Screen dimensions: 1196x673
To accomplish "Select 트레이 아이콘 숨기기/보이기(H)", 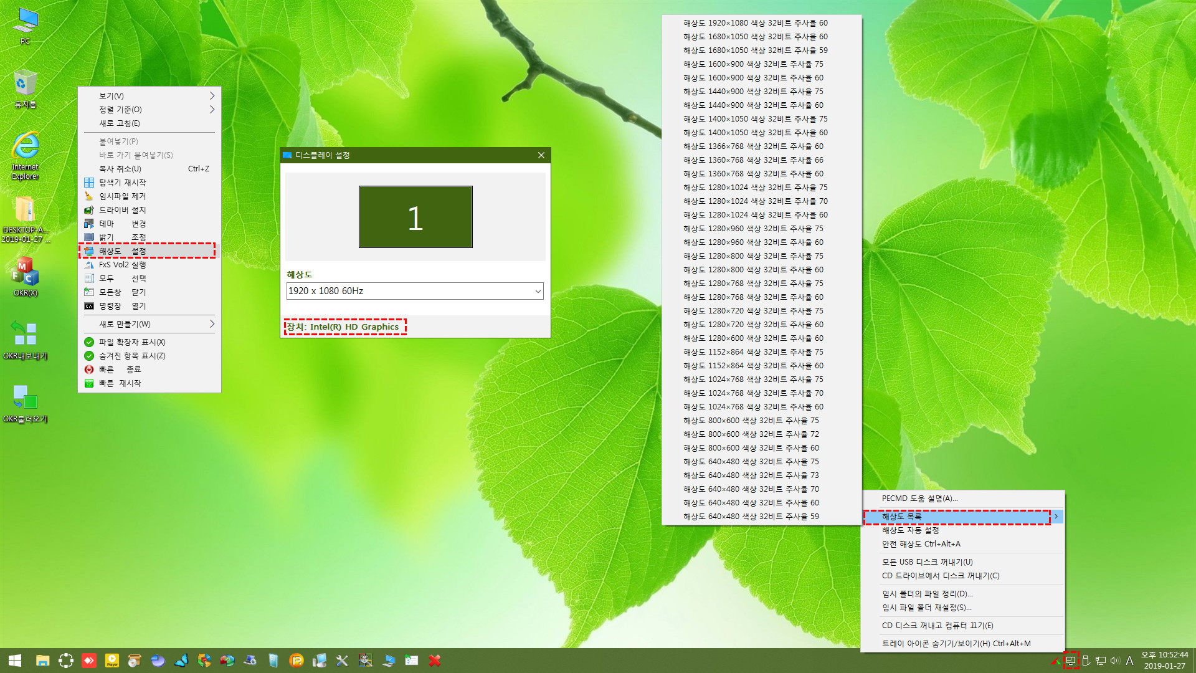I will [962, 644].
